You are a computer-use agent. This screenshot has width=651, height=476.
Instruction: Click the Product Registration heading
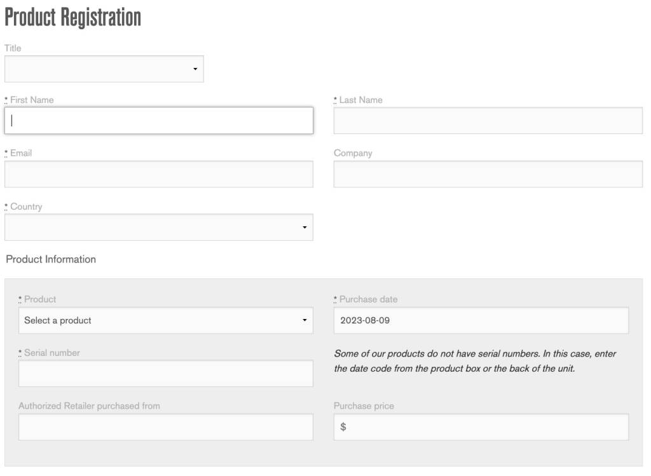(x=72, y=17)
